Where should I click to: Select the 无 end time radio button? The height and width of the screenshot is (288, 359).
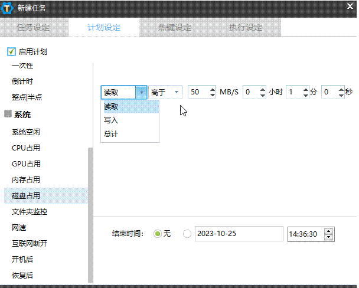[x=157, y=234]
